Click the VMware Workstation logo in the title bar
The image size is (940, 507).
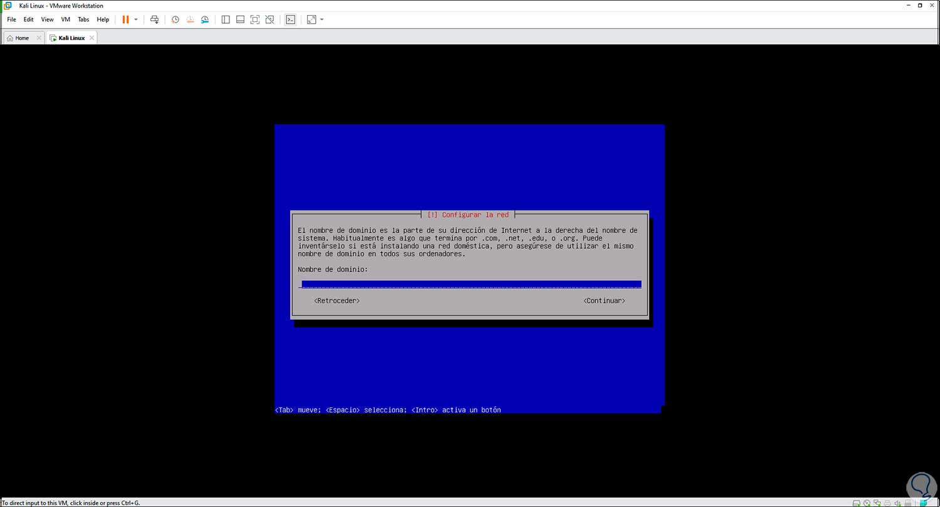pyautogui.click(x=8, y=6)
